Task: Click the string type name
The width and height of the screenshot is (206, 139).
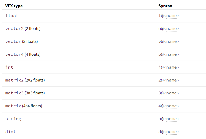Action: 13,119
